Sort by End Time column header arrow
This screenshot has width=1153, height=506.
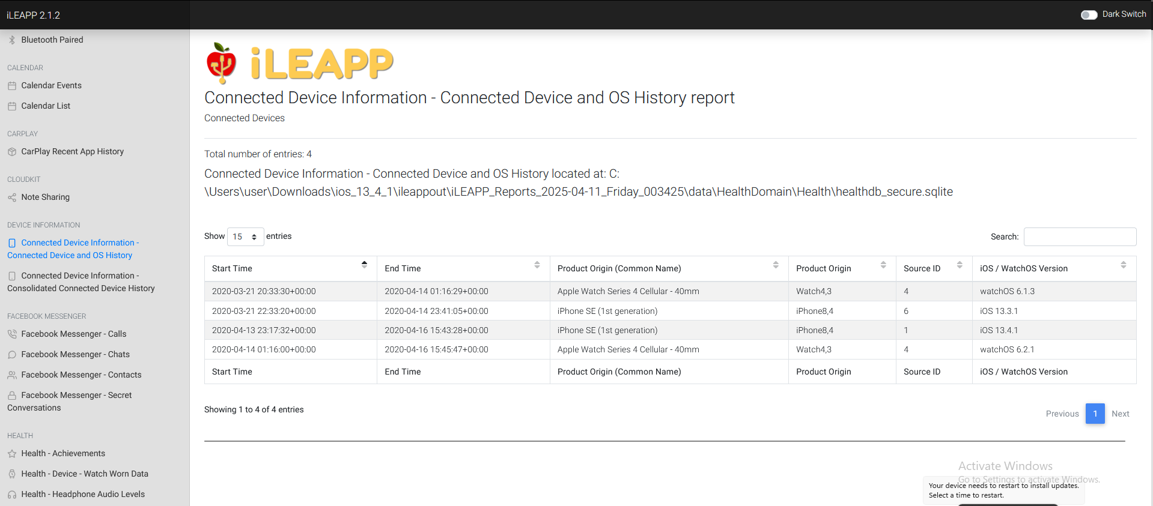pyautogui.click(x=537, y=265)
